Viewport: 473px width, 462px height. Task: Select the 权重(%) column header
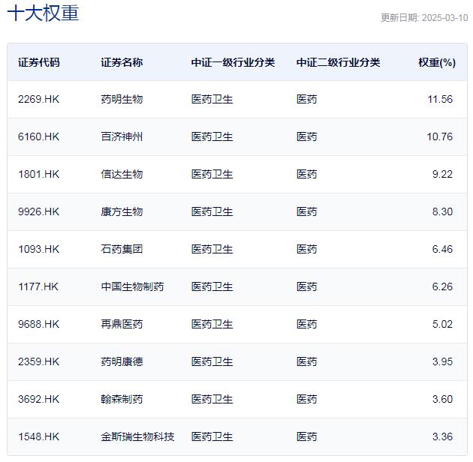[x=437, y=62]
